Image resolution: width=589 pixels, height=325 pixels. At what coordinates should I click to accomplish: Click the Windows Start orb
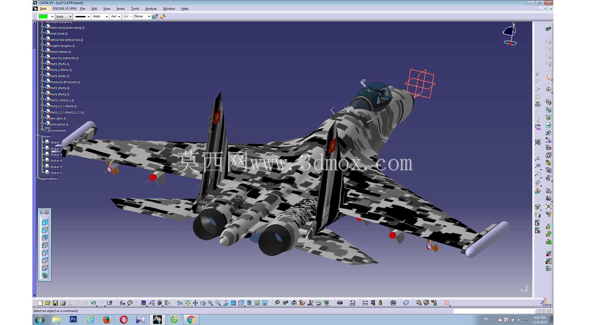39,320
